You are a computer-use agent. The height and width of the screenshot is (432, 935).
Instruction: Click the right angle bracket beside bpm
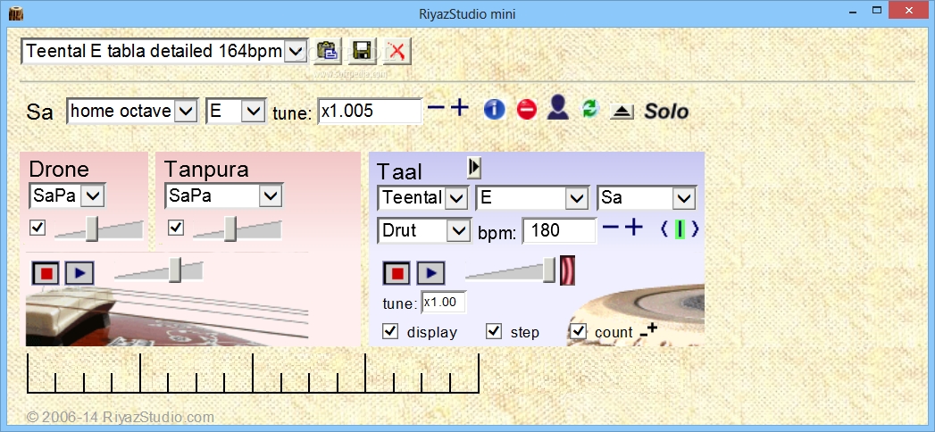[x=695, y=229]
